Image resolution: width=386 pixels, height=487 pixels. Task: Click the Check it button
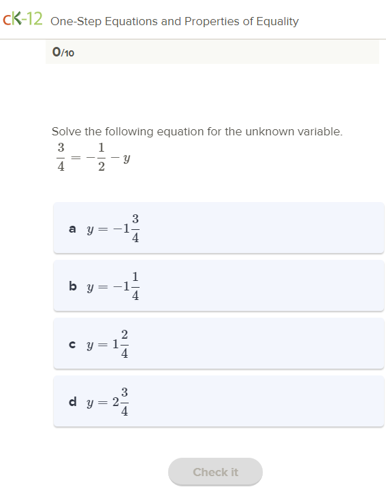point(215,472)
